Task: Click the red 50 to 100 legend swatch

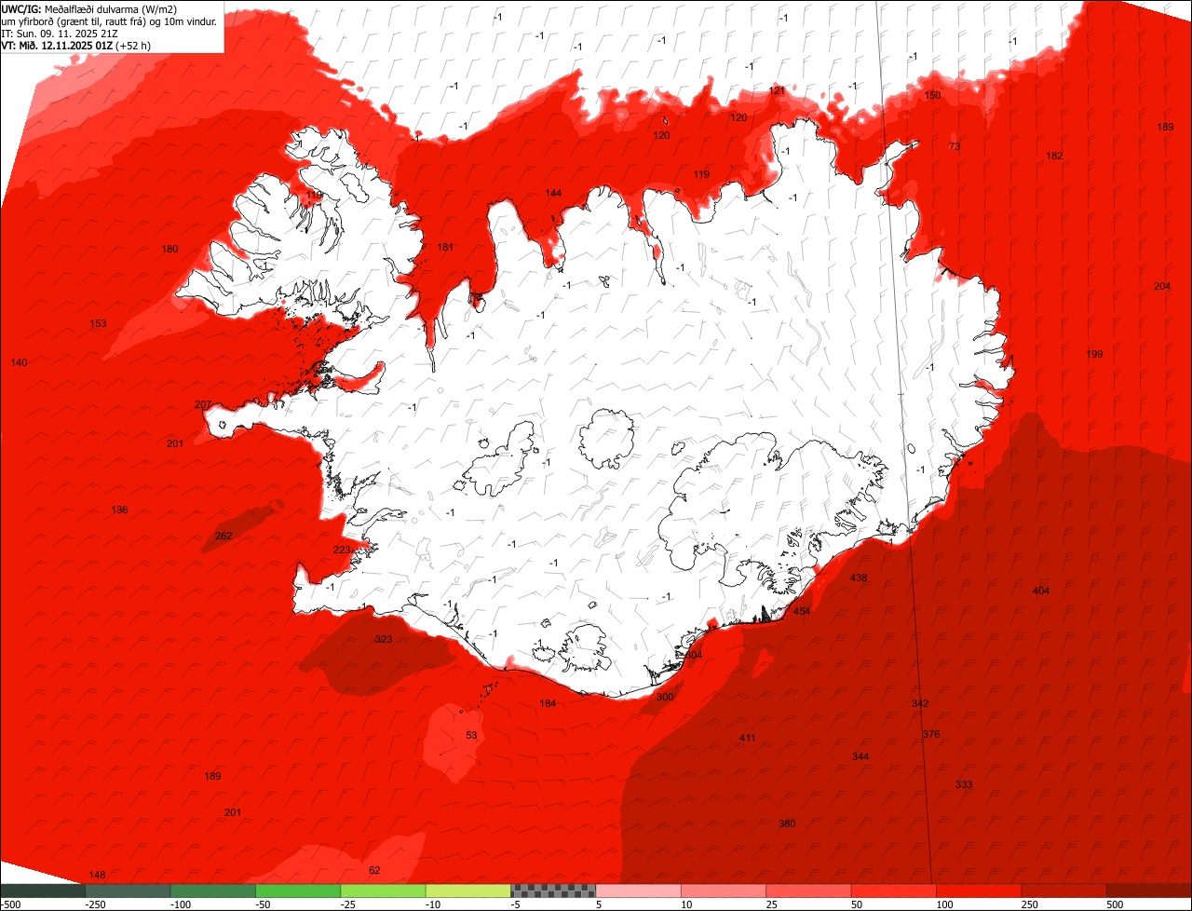Action: [x=894, y=891]
